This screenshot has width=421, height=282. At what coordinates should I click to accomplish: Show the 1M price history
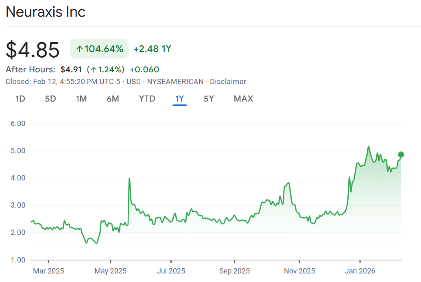pyautogui.click(x=81, y=99)
